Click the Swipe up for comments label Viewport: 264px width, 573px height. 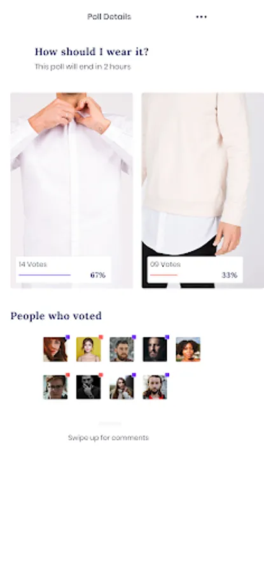click(x=108, y=438)
